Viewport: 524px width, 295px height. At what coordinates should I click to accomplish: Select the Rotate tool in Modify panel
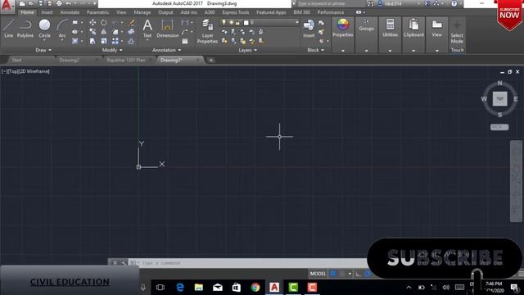(x=104, y=22)
